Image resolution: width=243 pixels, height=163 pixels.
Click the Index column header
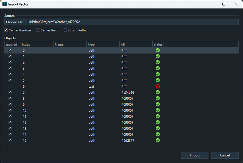[x=37, y=45]
